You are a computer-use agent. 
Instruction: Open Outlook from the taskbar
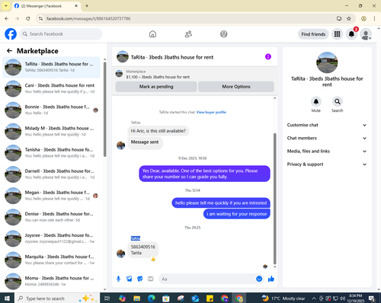[195, 298]
